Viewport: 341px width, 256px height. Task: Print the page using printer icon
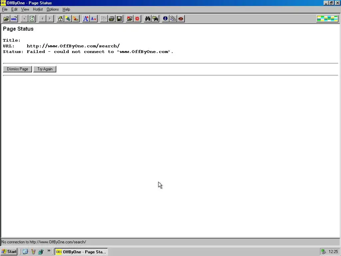pyautogui.click(x=112, y=19)
